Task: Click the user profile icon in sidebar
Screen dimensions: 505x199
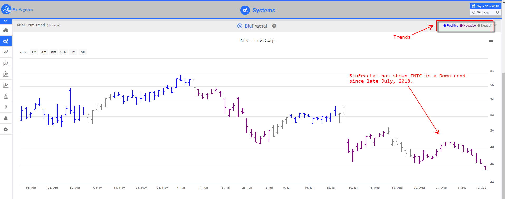Action: tap(6, 118)
